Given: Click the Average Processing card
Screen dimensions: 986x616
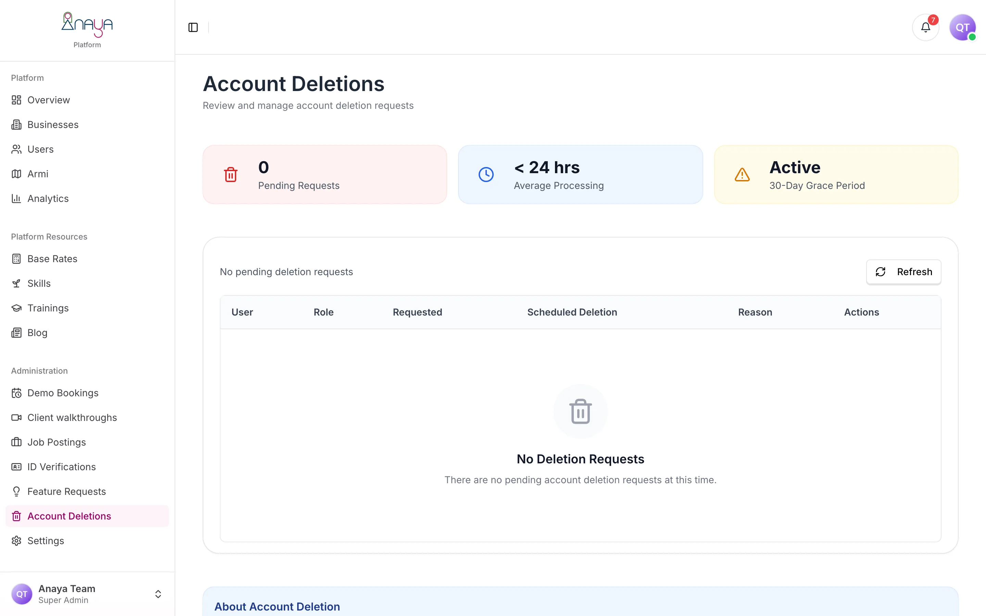Looking at the screenshot, I should (x=580, y=175).
